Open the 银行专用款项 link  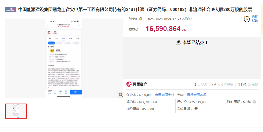tap(197, 95)
